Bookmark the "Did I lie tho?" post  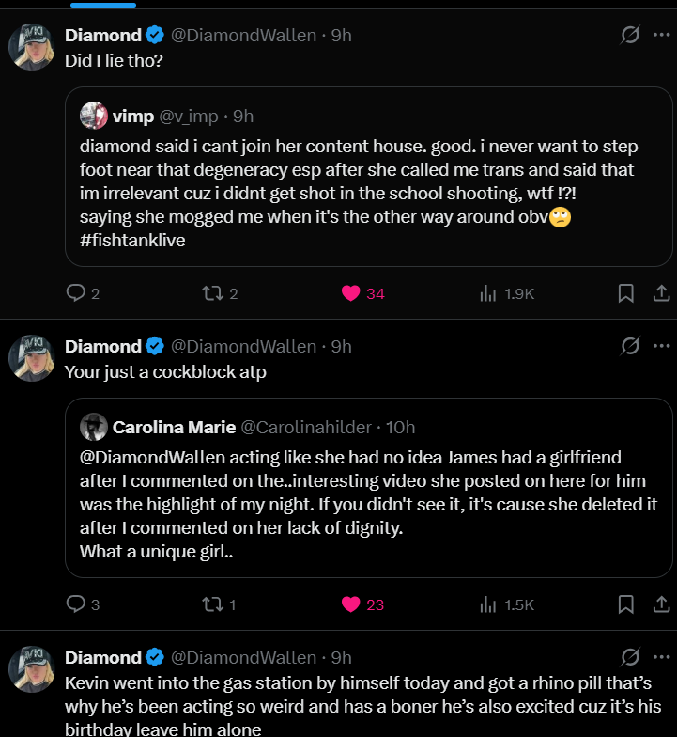[625, 293]
